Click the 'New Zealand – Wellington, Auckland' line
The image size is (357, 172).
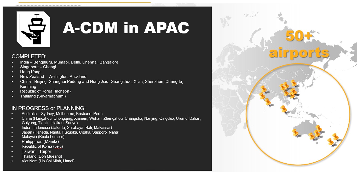click(53, 77)
